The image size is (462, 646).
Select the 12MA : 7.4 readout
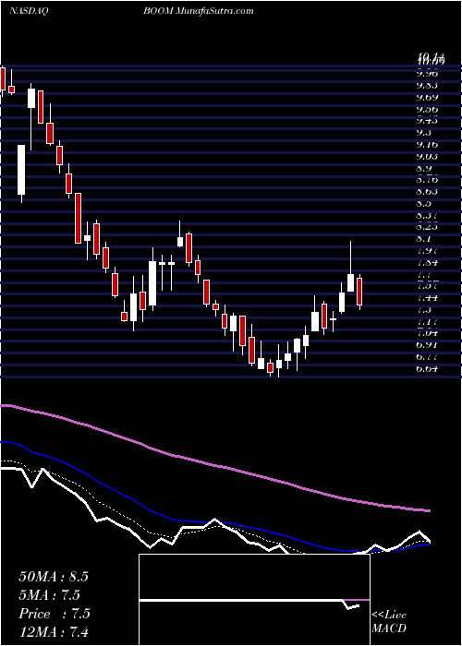54,631
